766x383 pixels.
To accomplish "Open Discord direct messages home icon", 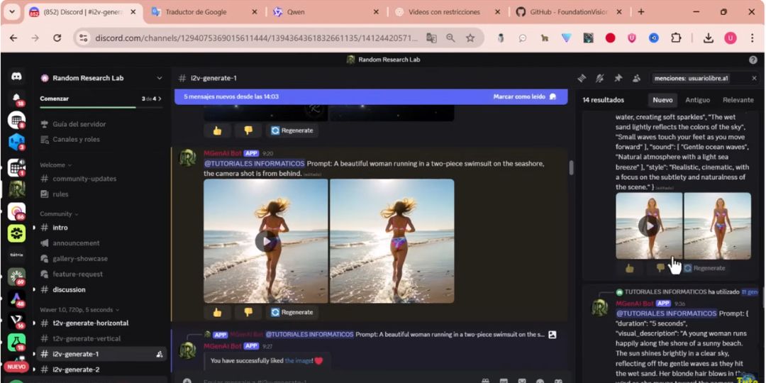I will (16, 77).
